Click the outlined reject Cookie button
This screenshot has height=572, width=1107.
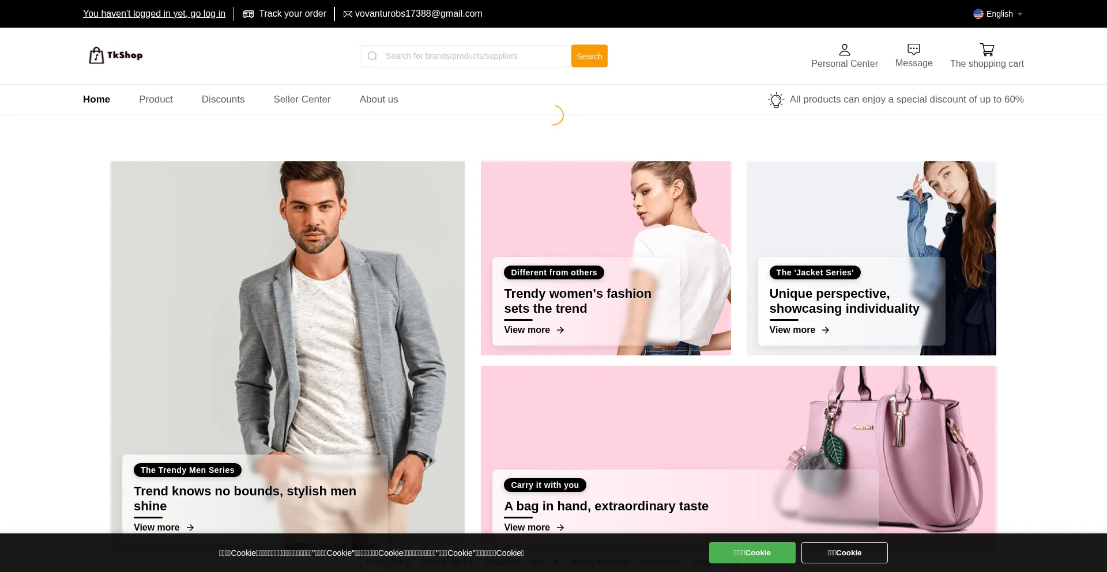pos(844,552)
